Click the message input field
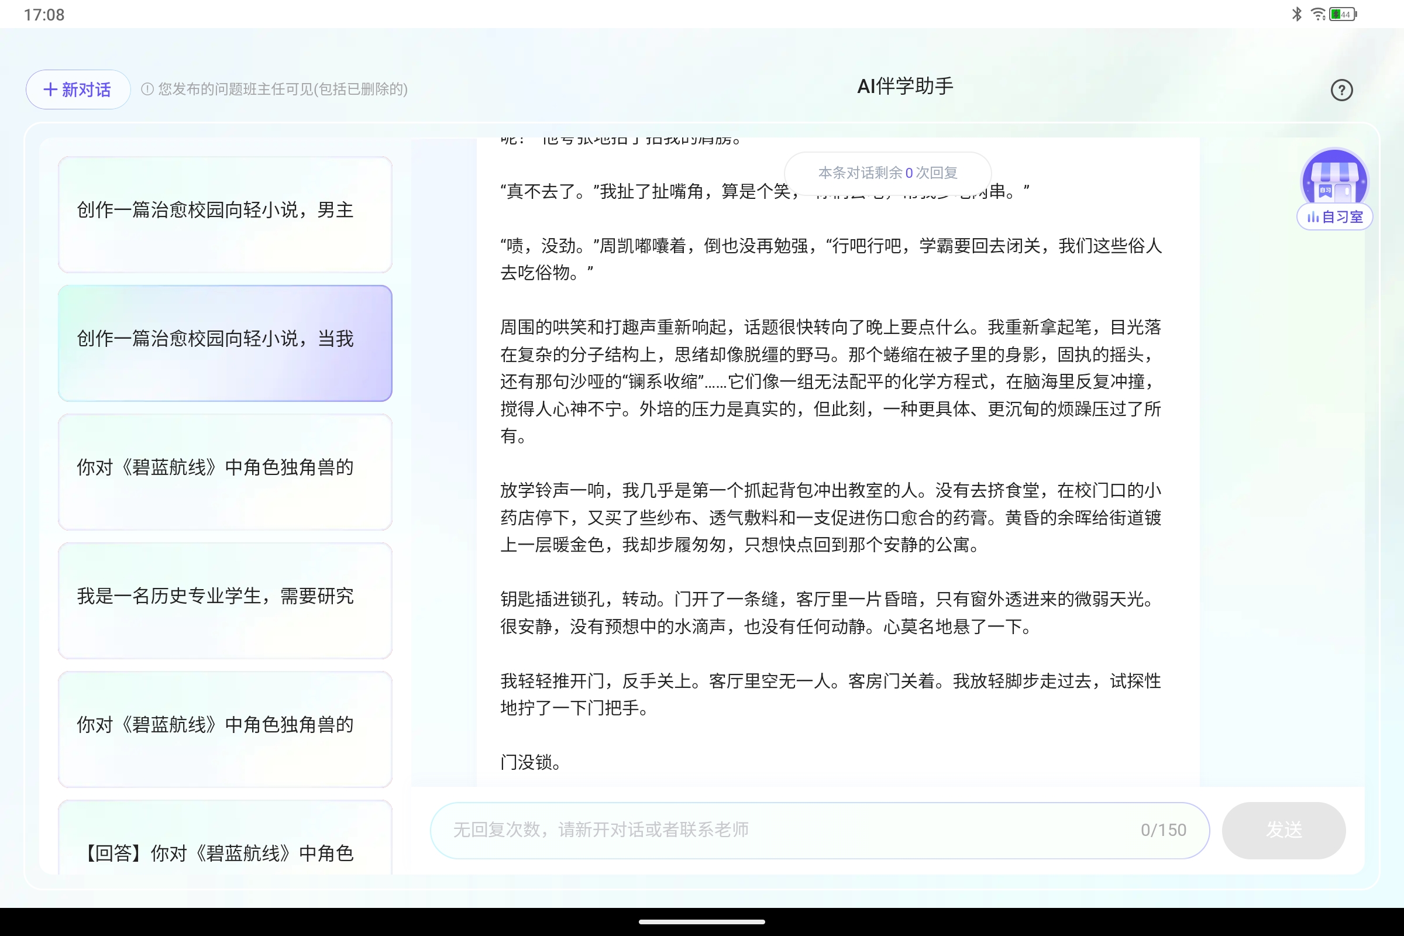The height and width of the screenshot is (936, 1404). tap(820, 830)
